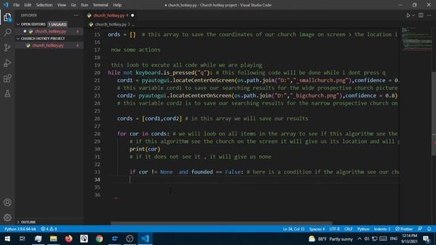The image size is (436, 245).
Task: Change indentation via Spaces: 4
Action: point(317,229)
